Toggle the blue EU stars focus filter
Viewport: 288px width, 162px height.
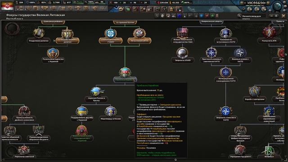202,16
